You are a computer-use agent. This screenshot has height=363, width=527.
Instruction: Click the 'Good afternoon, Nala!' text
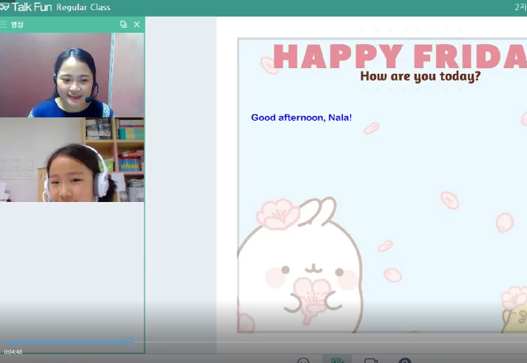(x=301, y=118)
